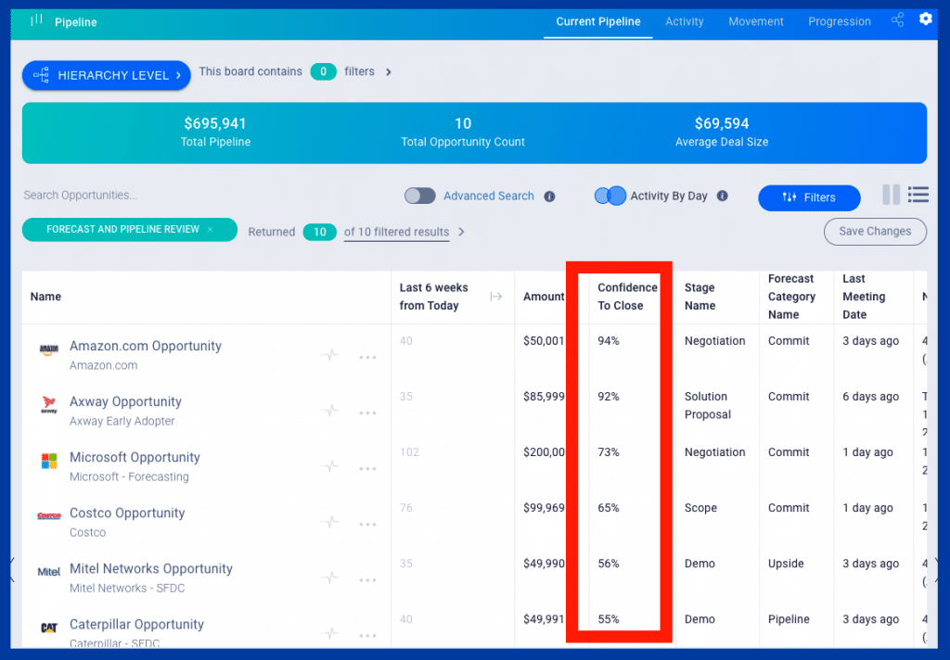
Task: Click the Costco logo icon
Action: (49, 516)
